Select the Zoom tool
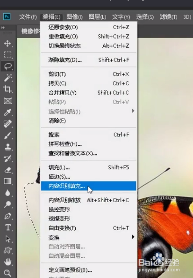This screenshot has width=193, height=278. (x=7, y=273)
